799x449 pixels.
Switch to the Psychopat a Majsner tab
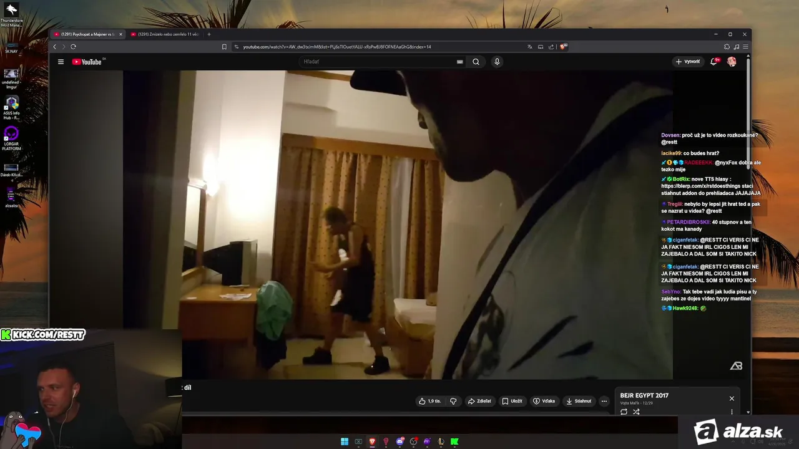[x=87, y=34]
